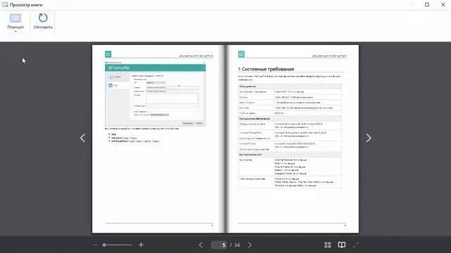This screenshot has height=253, width=451.
Task: Maximize the Просмотр книги window
Action: tap(427, 5)
